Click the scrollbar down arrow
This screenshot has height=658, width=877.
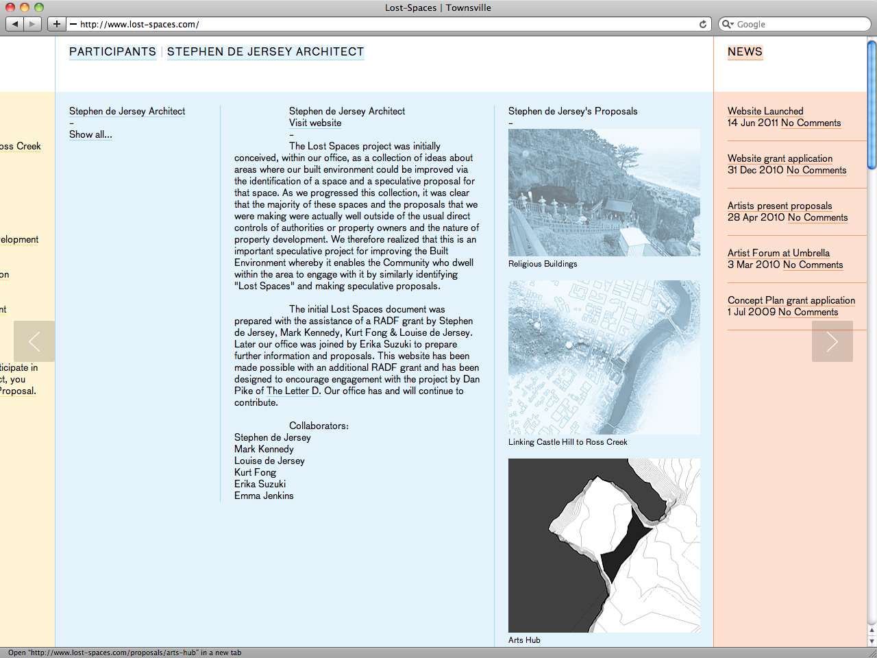coord(872,642)
